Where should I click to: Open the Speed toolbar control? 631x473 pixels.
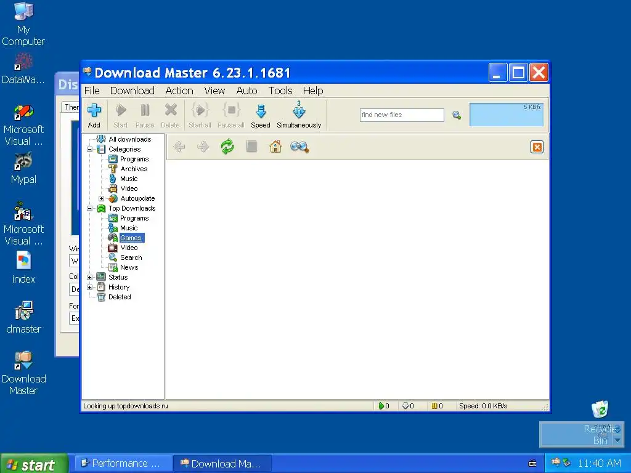point(261,115)
